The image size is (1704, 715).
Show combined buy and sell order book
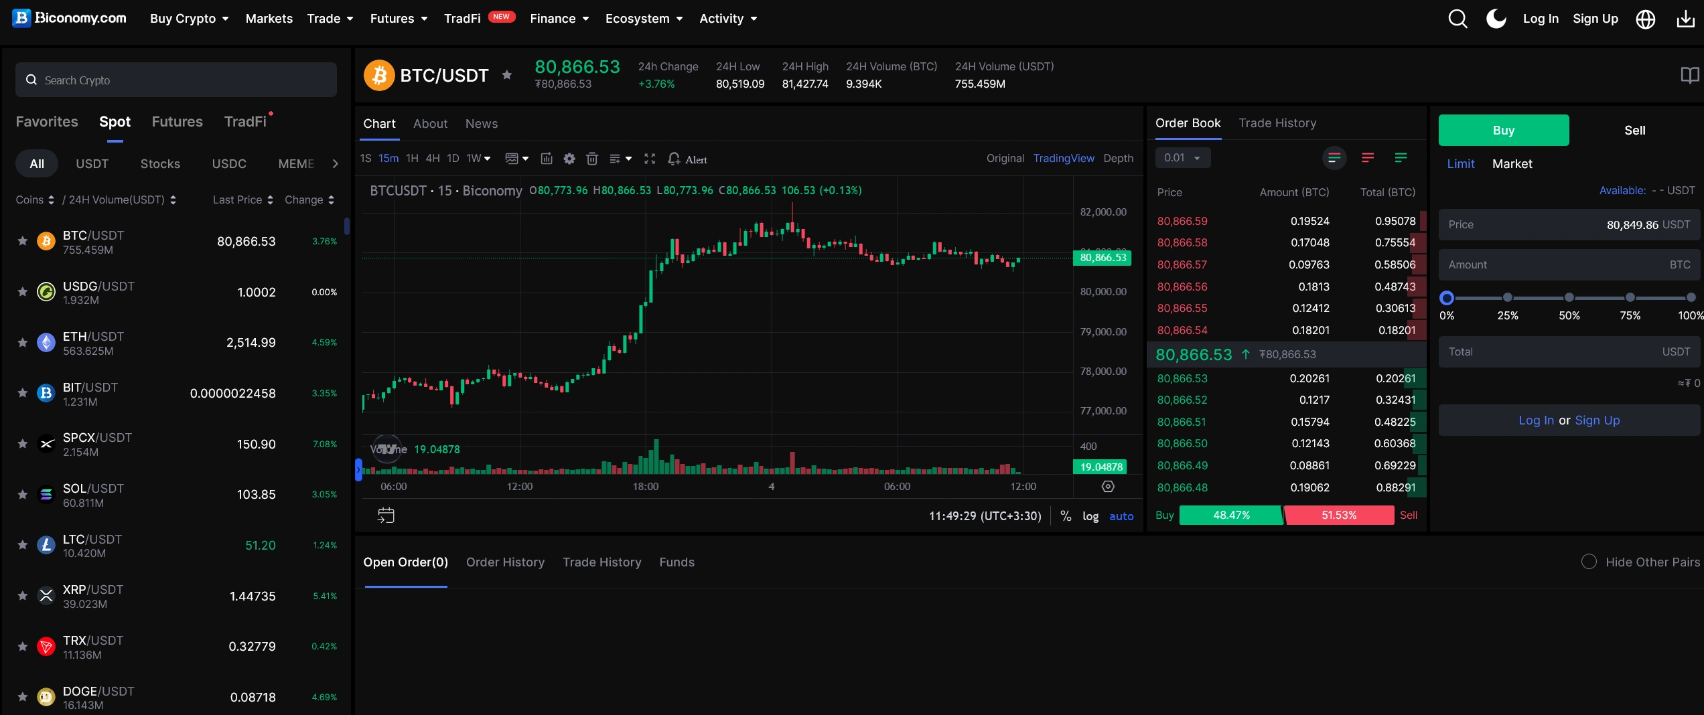[1334, 158]
